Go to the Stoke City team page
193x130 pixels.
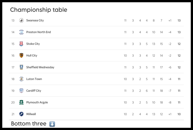(33, 44)
